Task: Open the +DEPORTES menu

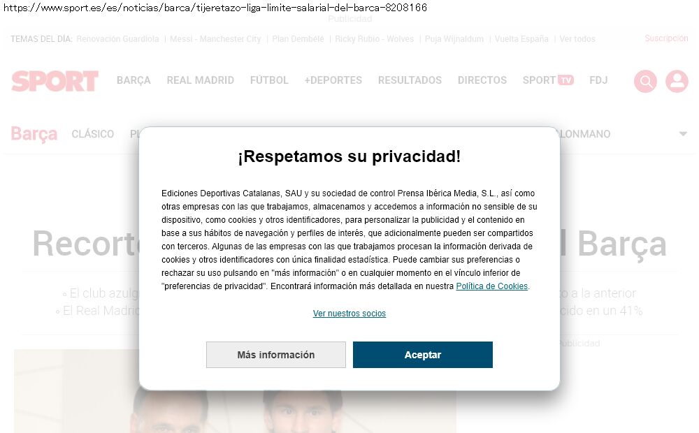Action: pos(333,80)
